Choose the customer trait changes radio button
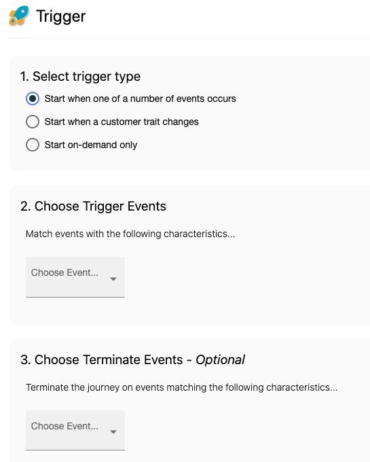This screenshot has width=370, height=462. (33, 122)
